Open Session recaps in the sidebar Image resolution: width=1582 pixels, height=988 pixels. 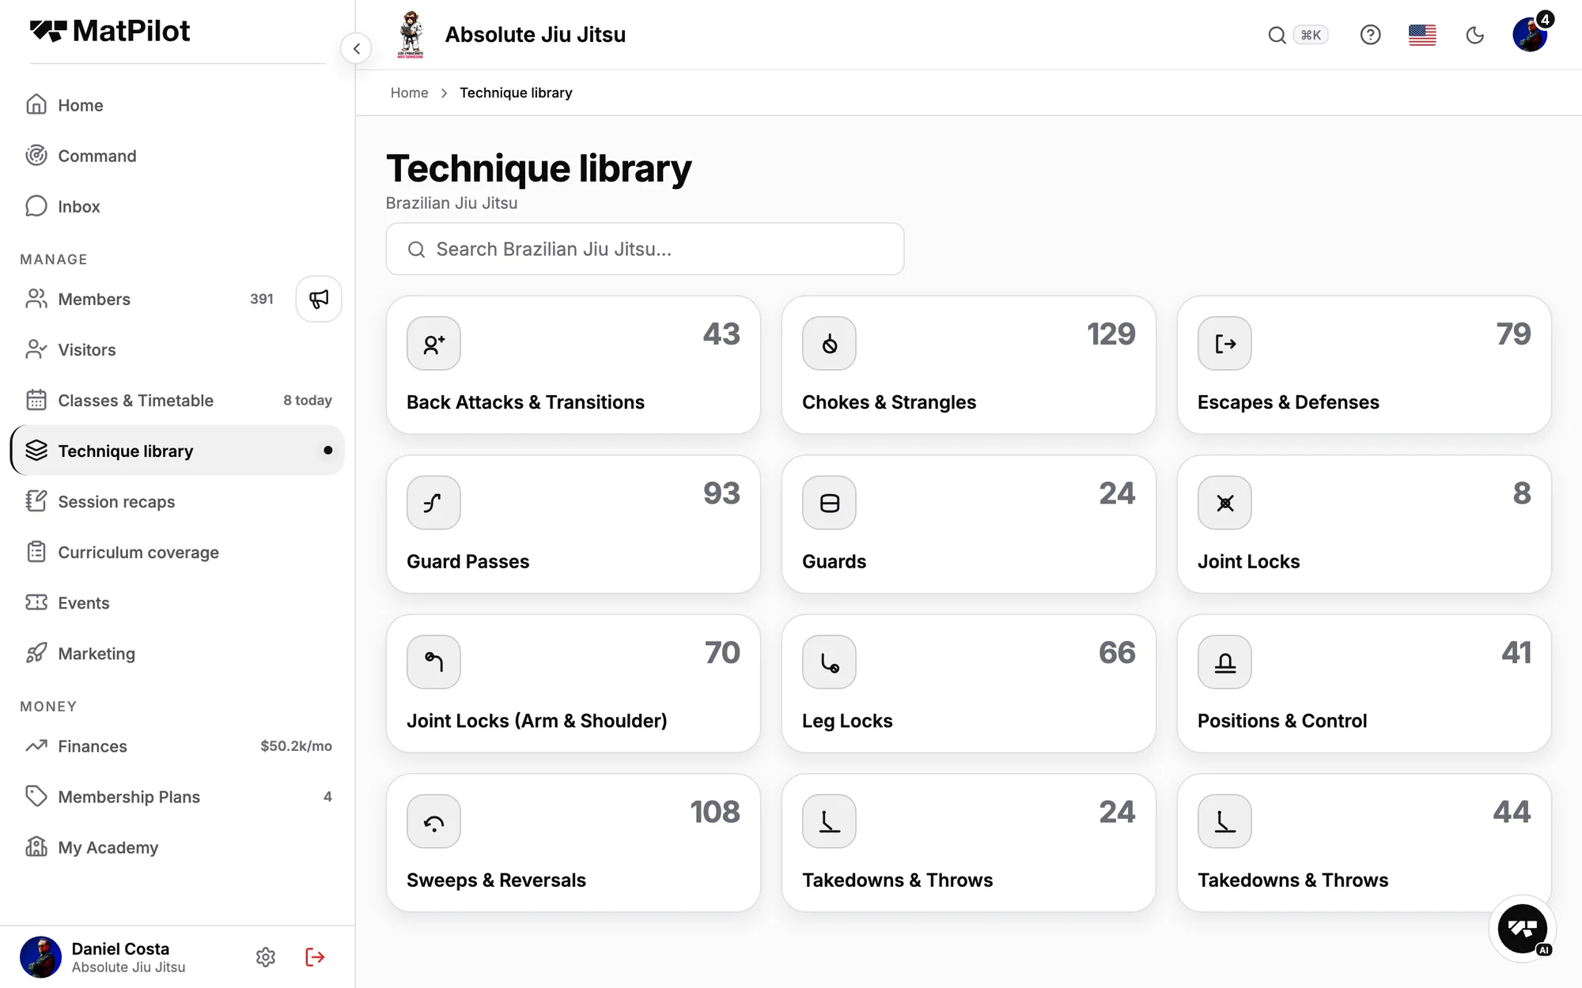coord(177,501)
